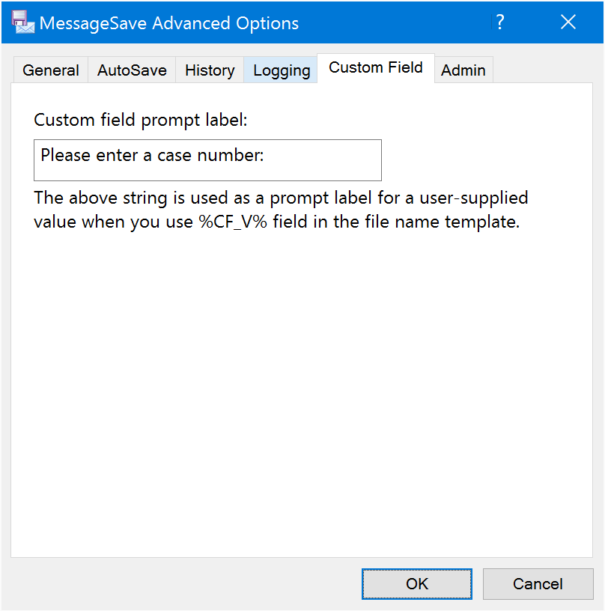The width and height of the screenshot is (605, 611).
Task: Click in the custom field prompt label box
Action: (x=207, y=160)
